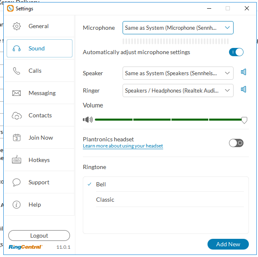Click the Hotkeys keyboard icon
This screenshot has width=258, height=257.
coord(17,160)
